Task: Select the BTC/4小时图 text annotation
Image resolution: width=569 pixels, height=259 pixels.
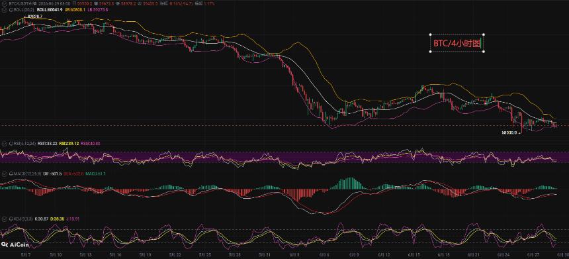Action: (x=457, y=44)
